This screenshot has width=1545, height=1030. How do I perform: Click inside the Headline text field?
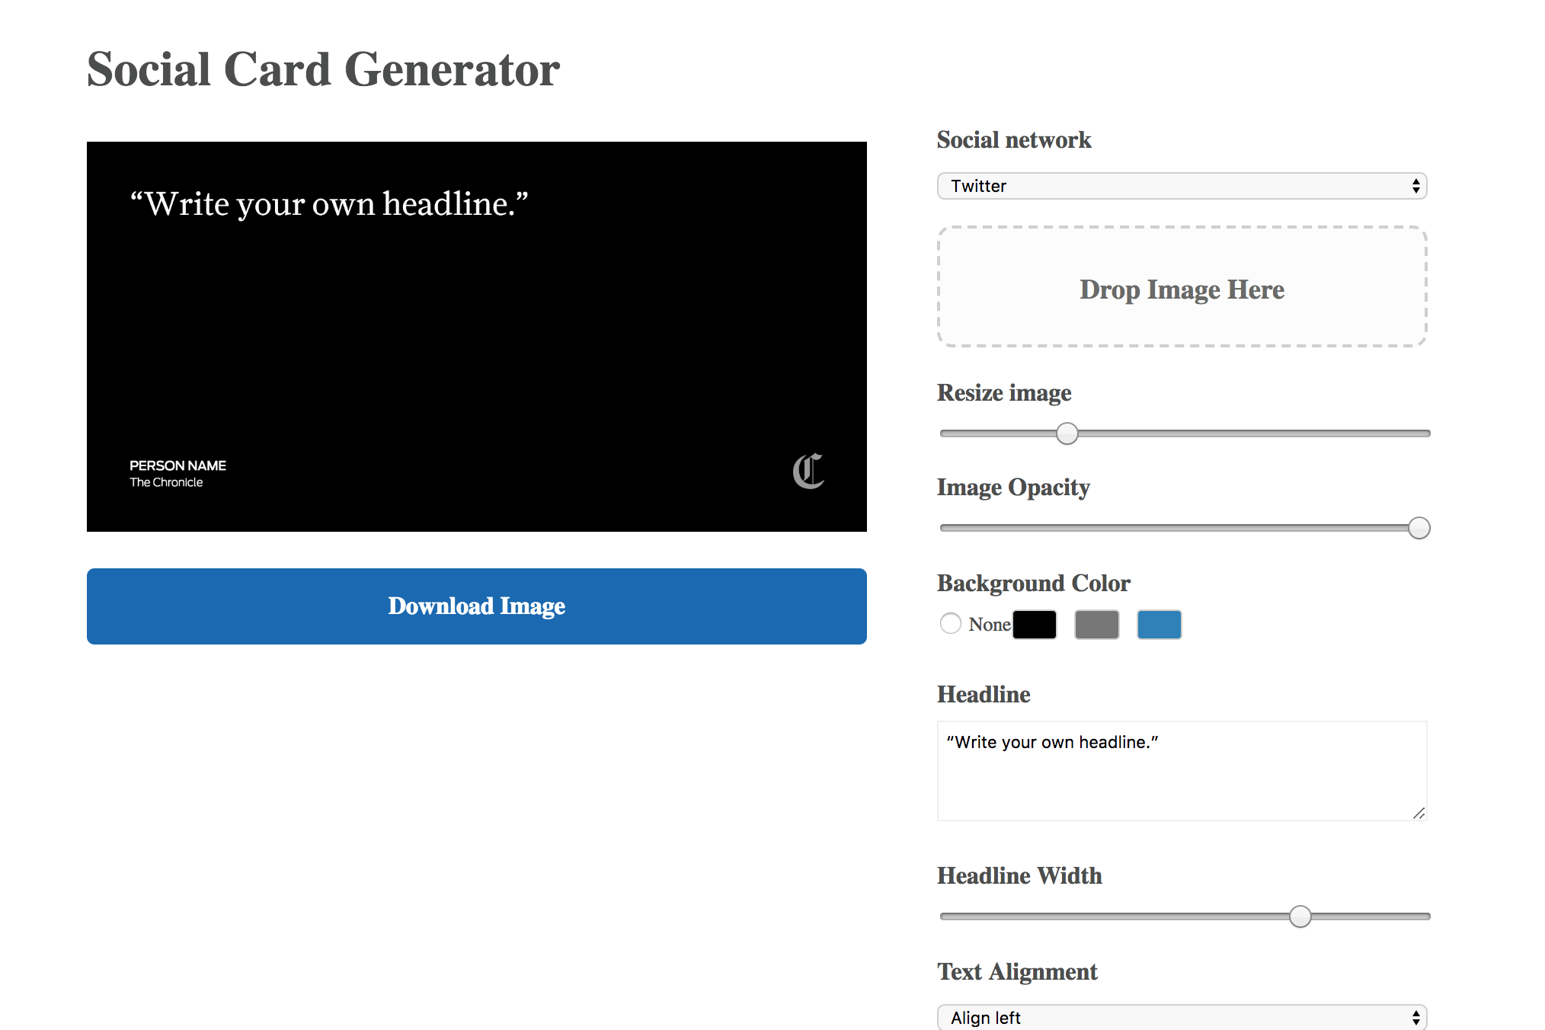tap(1181, 771)
